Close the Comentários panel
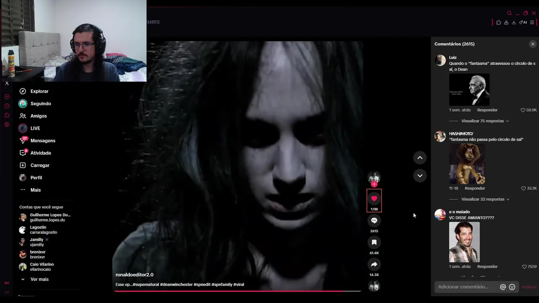The image size is (539, 303). point(533,44)
